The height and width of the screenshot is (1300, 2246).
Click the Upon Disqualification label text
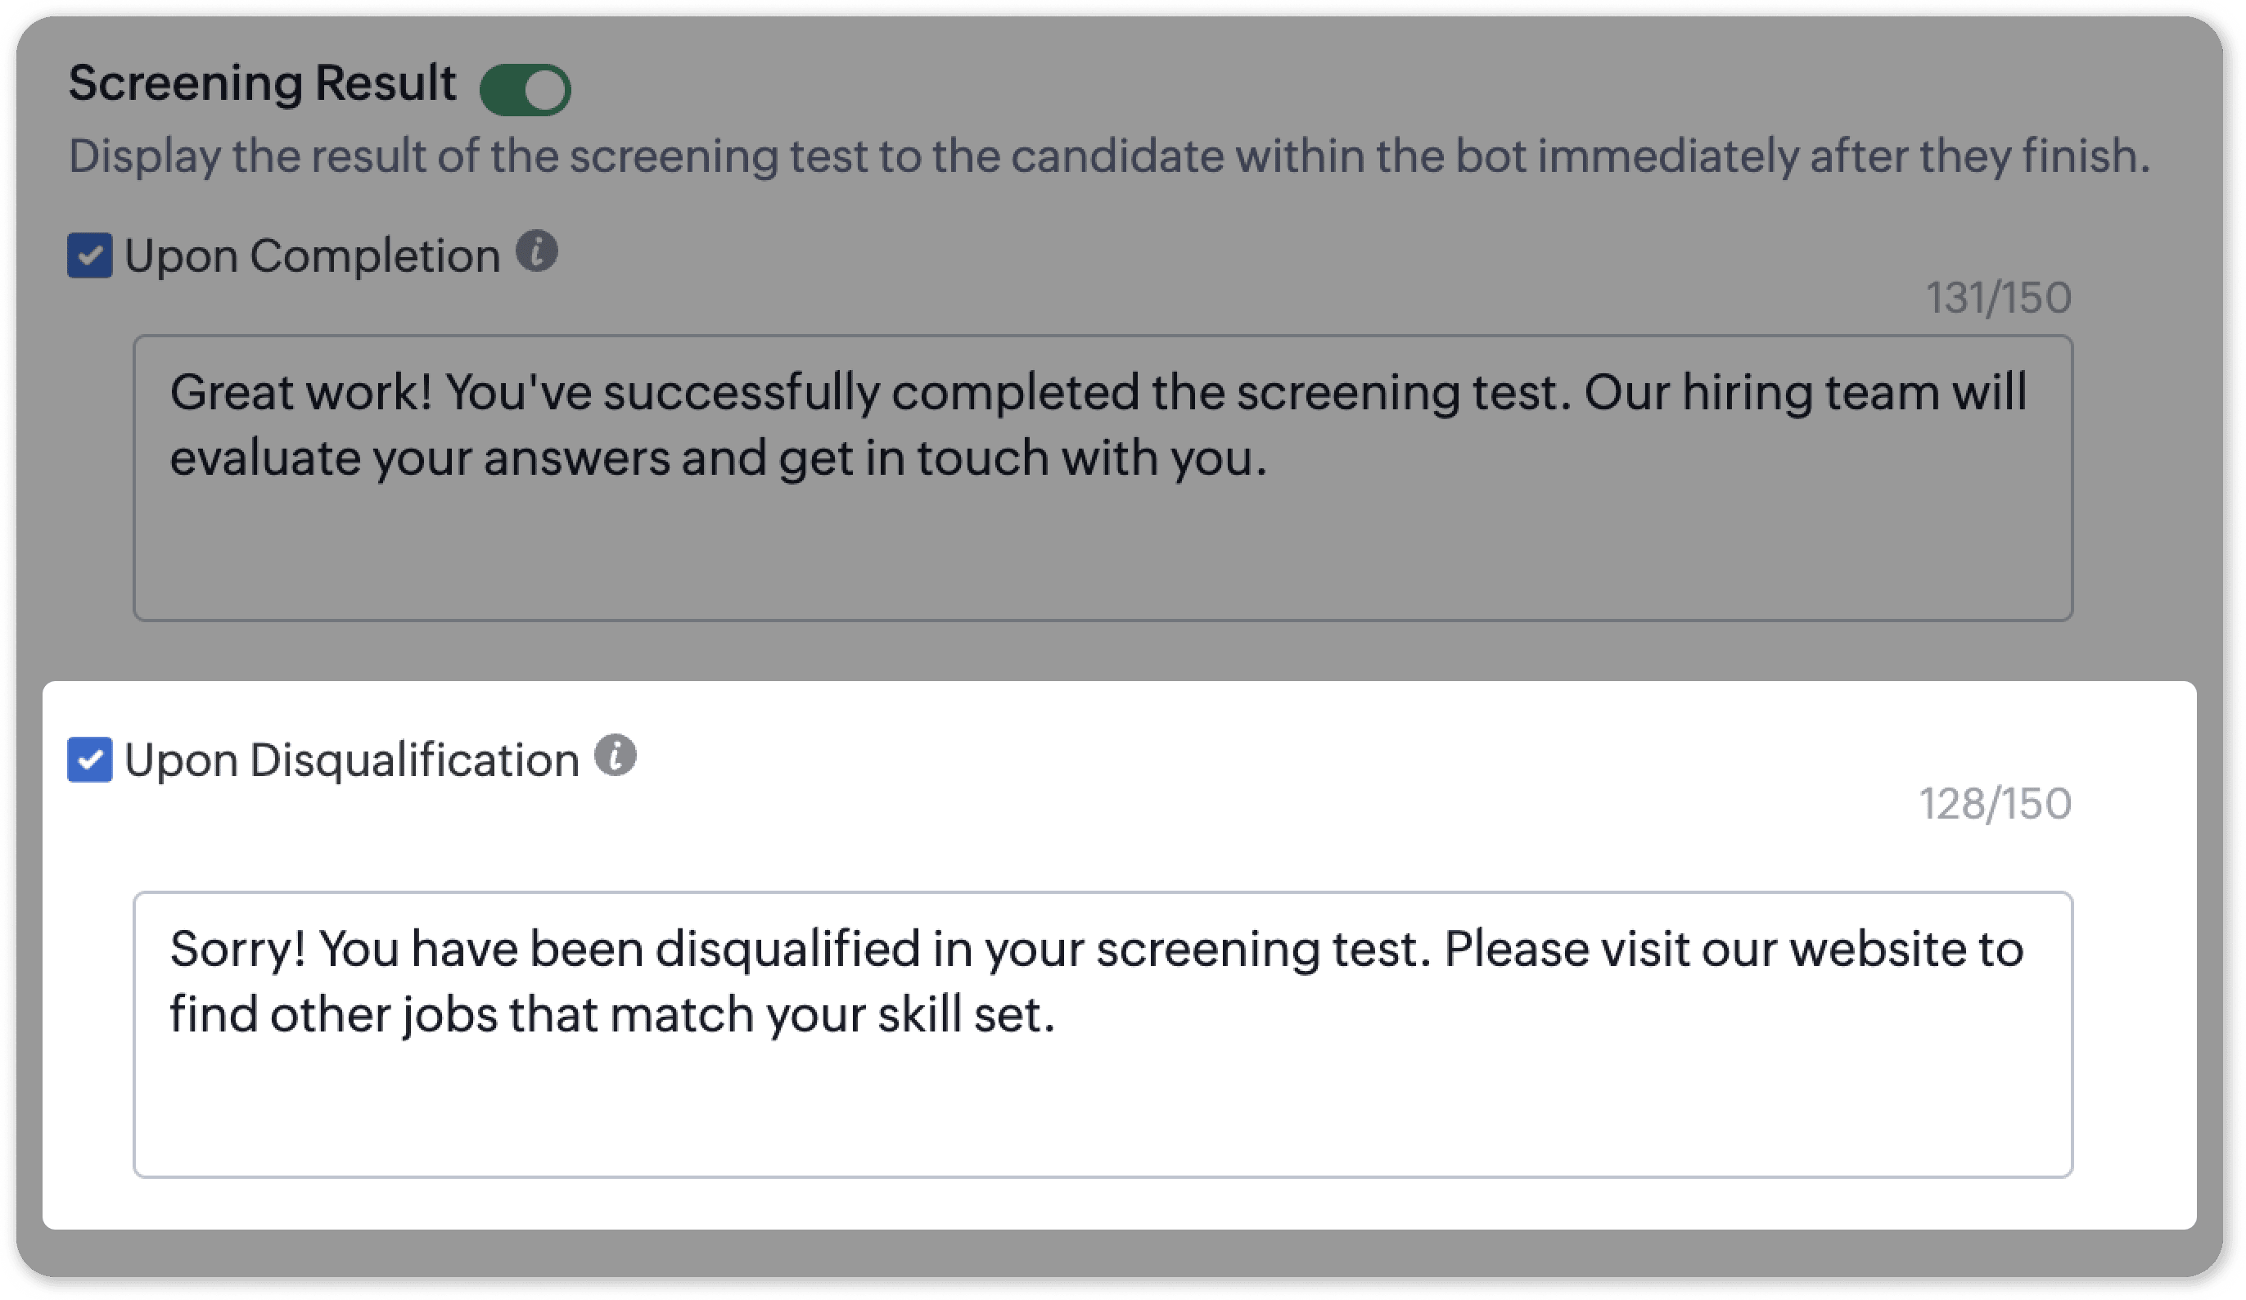(x=351, y=761)
